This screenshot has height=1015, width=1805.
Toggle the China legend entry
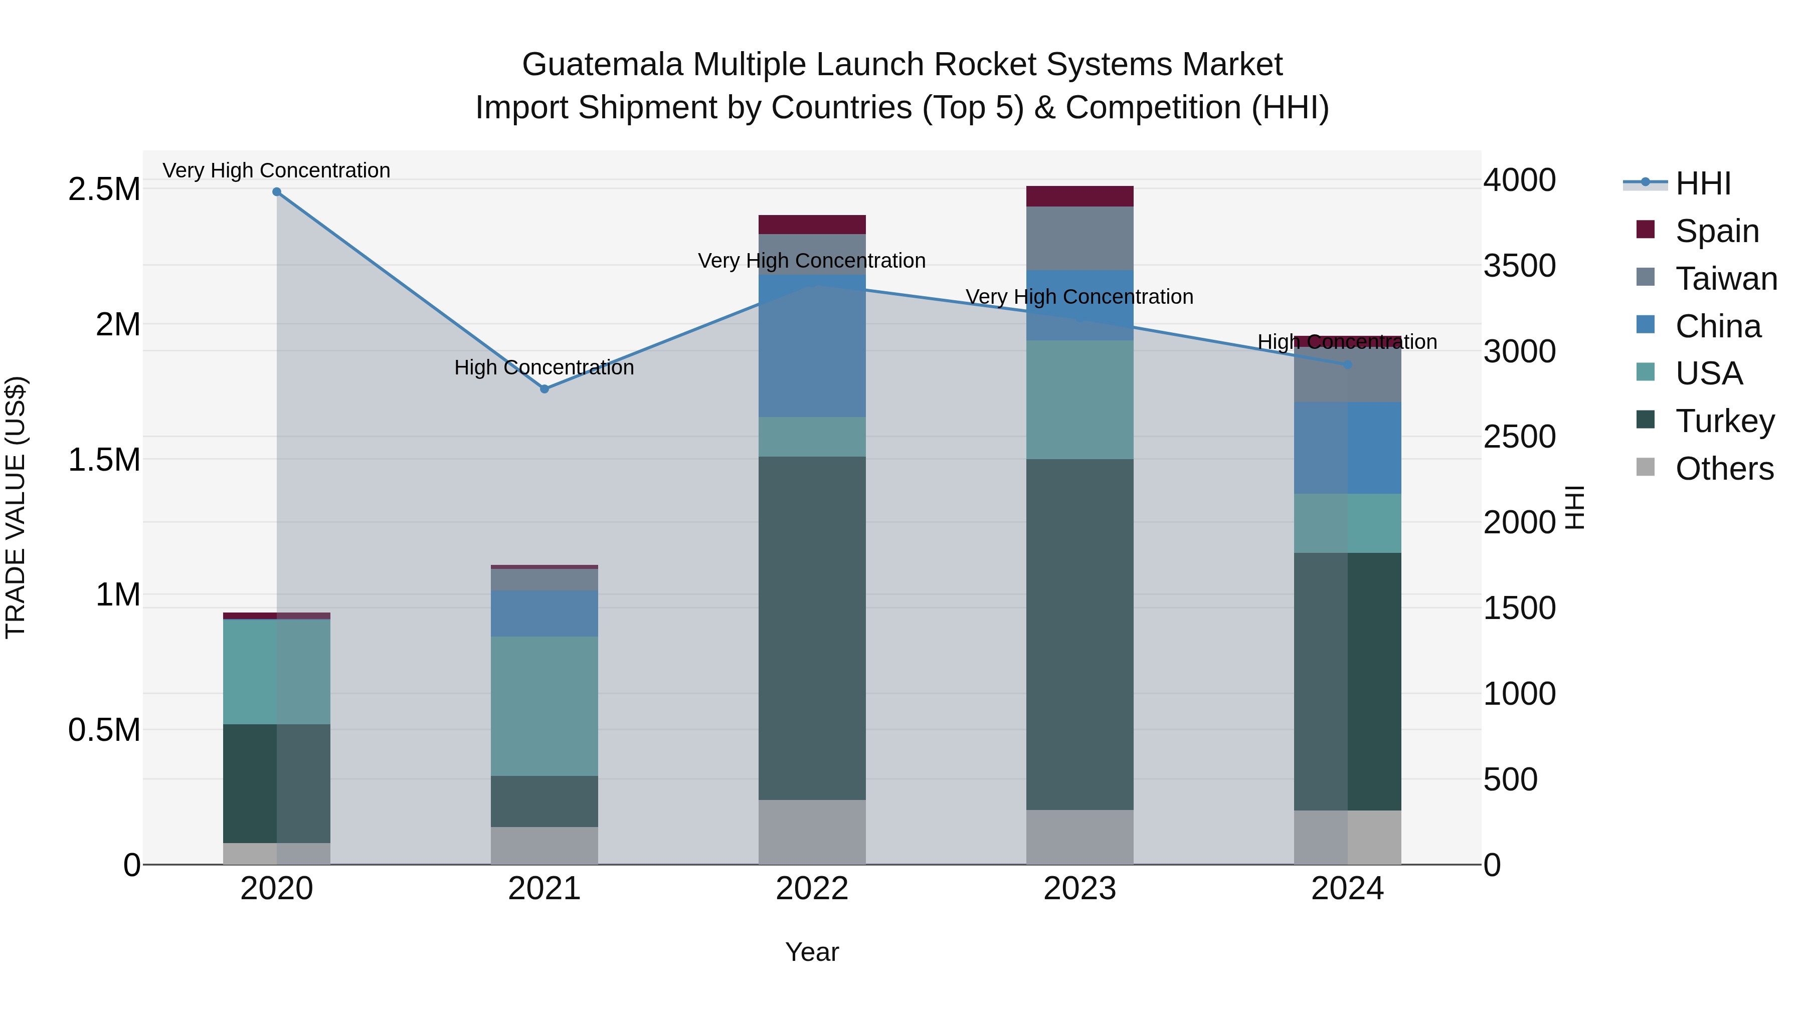pyautogui.click(x=1699, y=326)
